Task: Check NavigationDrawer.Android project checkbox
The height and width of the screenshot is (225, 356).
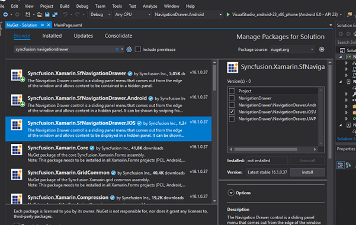Action: click(x=232, y=105)
